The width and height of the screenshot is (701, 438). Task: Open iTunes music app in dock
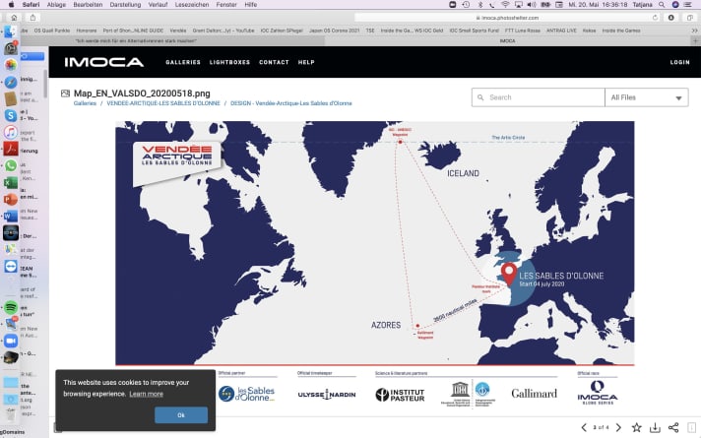[10, 132]
